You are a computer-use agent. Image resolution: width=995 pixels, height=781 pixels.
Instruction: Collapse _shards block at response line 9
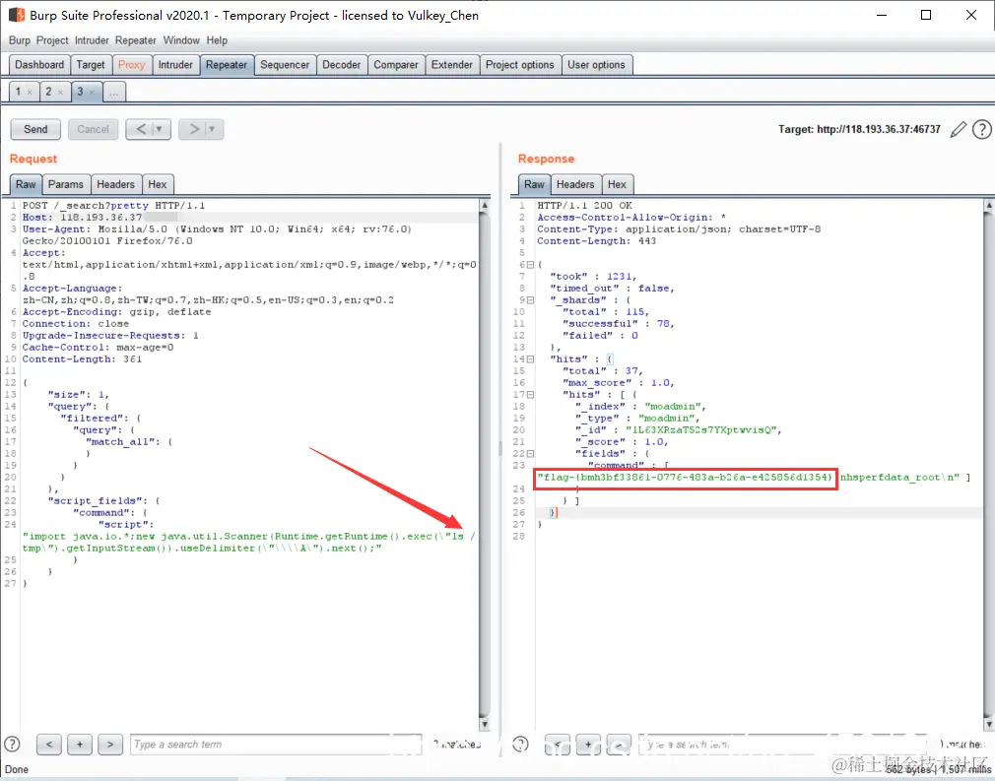tap(530, 300)
